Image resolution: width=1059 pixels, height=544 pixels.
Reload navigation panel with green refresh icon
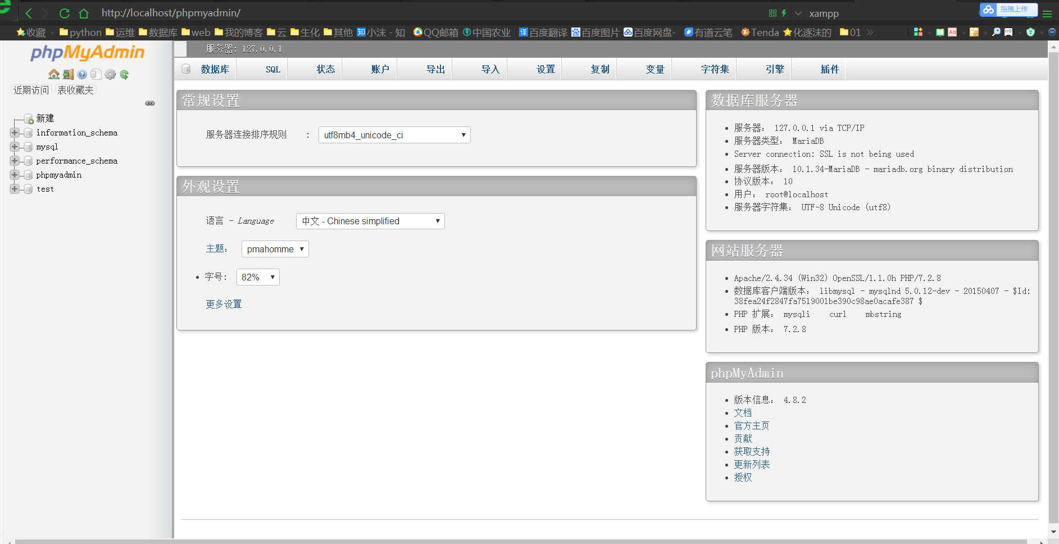click(x=124, y=74)
